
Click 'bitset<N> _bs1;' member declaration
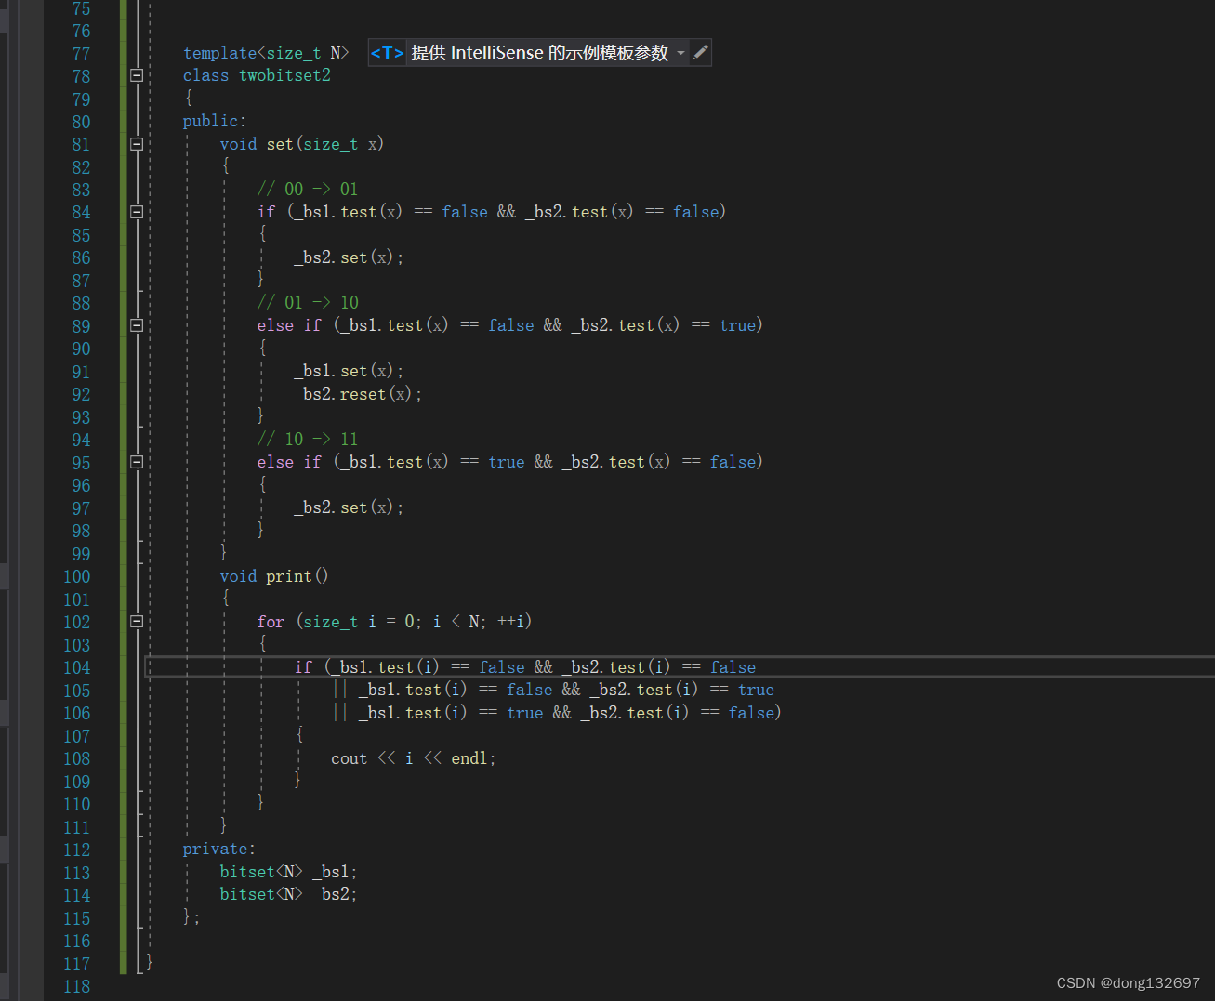[288, 872]
